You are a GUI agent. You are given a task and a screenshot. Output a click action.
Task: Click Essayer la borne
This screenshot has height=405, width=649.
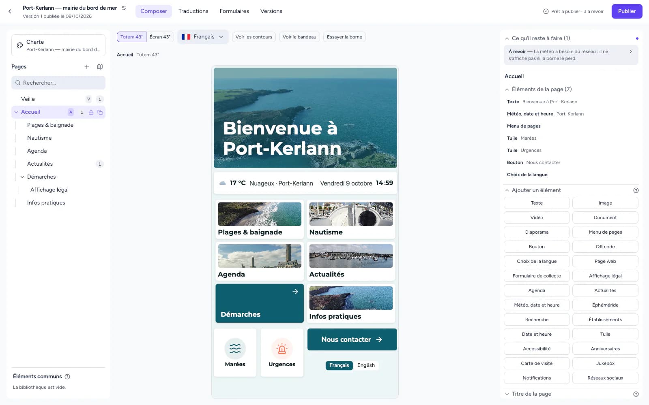[x=344, y=37]
